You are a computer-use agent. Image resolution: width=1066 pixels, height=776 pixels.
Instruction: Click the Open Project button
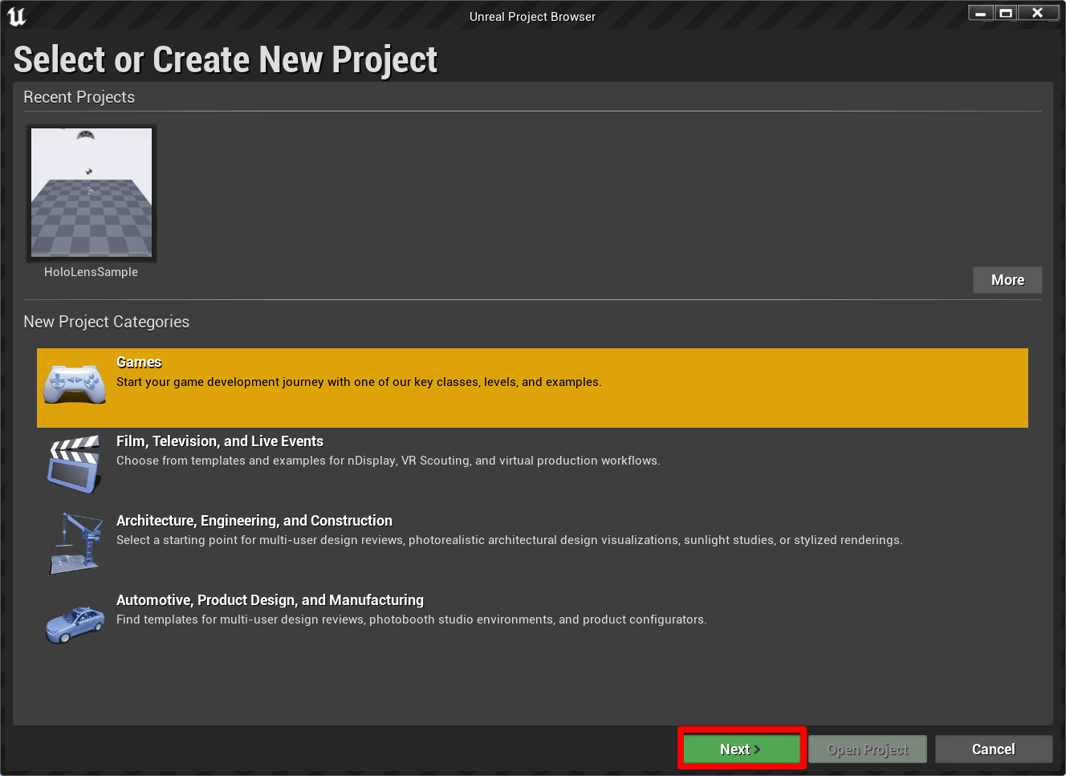(867, 749)
